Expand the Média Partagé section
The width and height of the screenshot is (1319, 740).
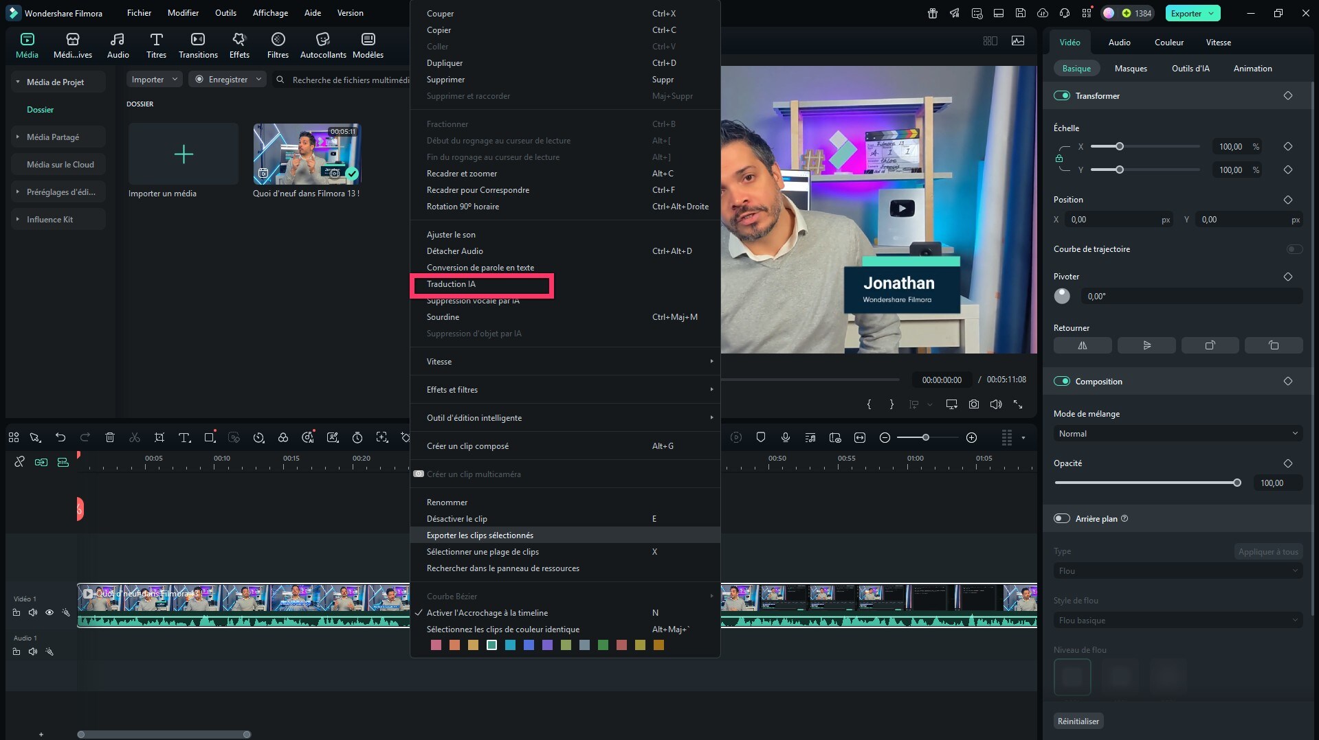click(x=18, y=137)
